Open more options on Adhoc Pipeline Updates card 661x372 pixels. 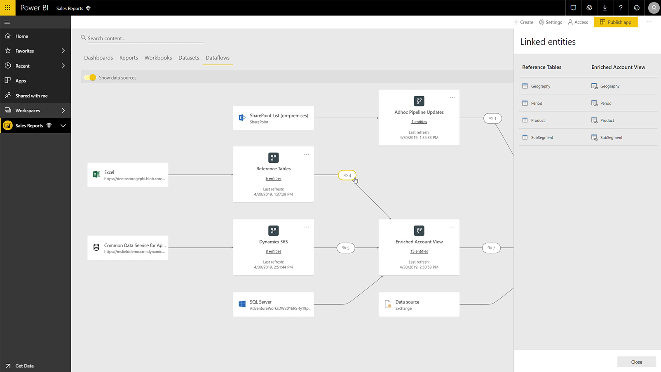(x=452, y=98)
